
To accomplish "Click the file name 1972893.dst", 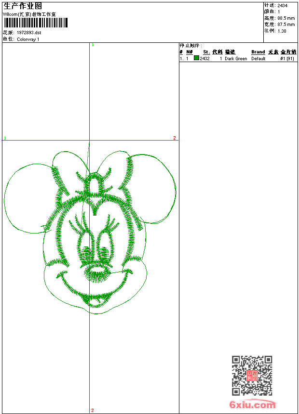I will click(x=29, y=33).
